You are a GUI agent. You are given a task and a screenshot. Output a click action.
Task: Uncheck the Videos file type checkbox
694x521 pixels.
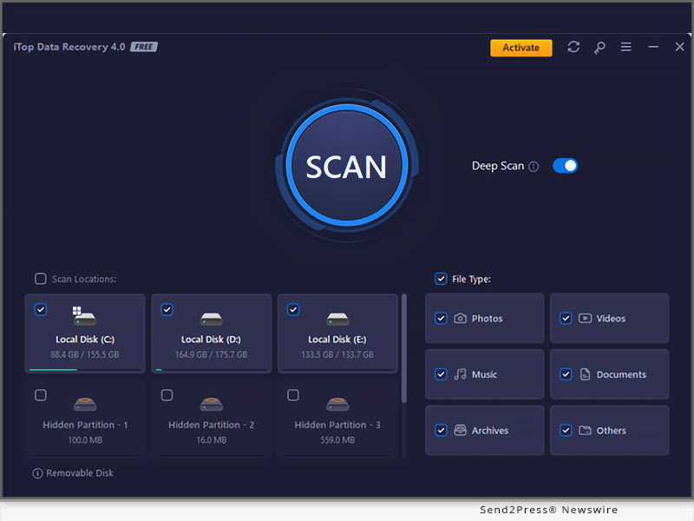point(566,319)
